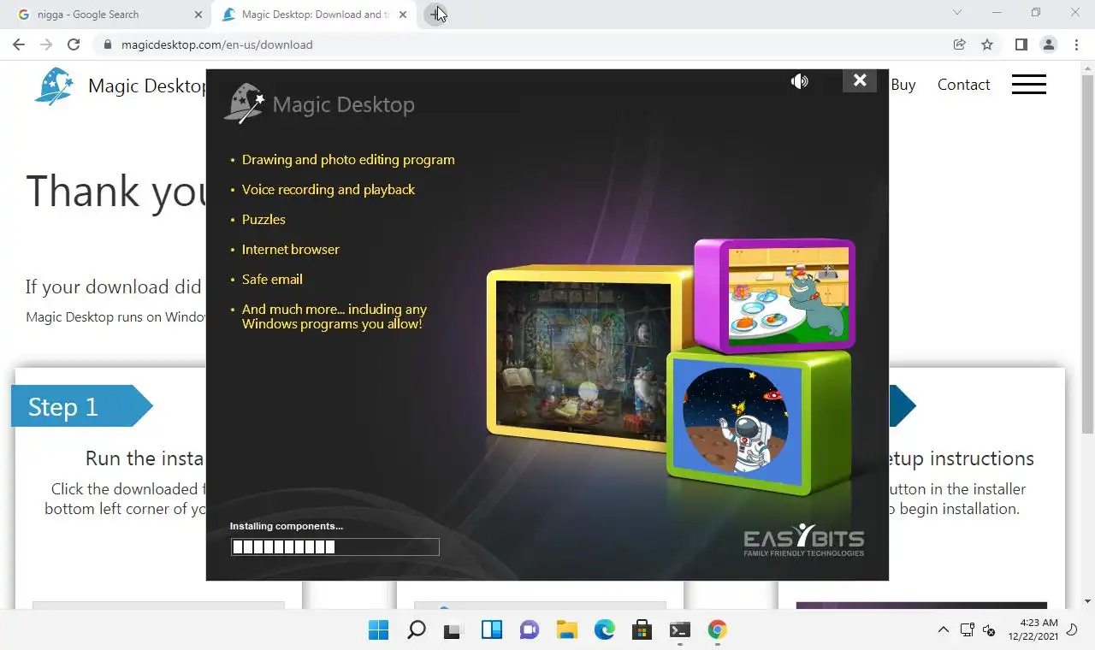Click the "Internet browser" feature text
The image size is (1095, 650).
(x=291, y=250)
